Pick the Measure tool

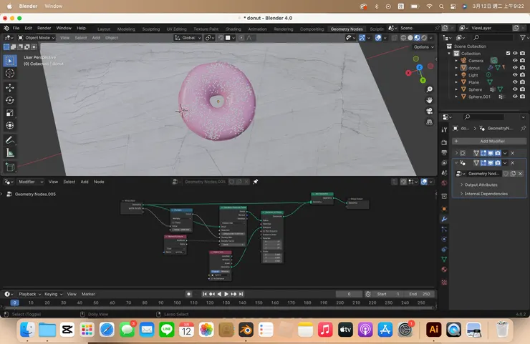tap(10, 153)
